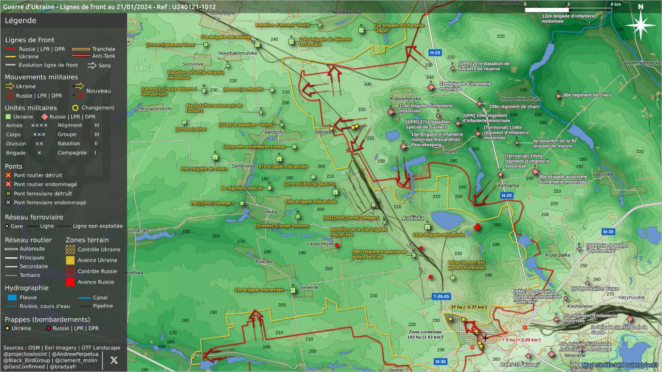Click the damaged railway bridge legend icon
The image size is (662, 372).
coord(8,203)
